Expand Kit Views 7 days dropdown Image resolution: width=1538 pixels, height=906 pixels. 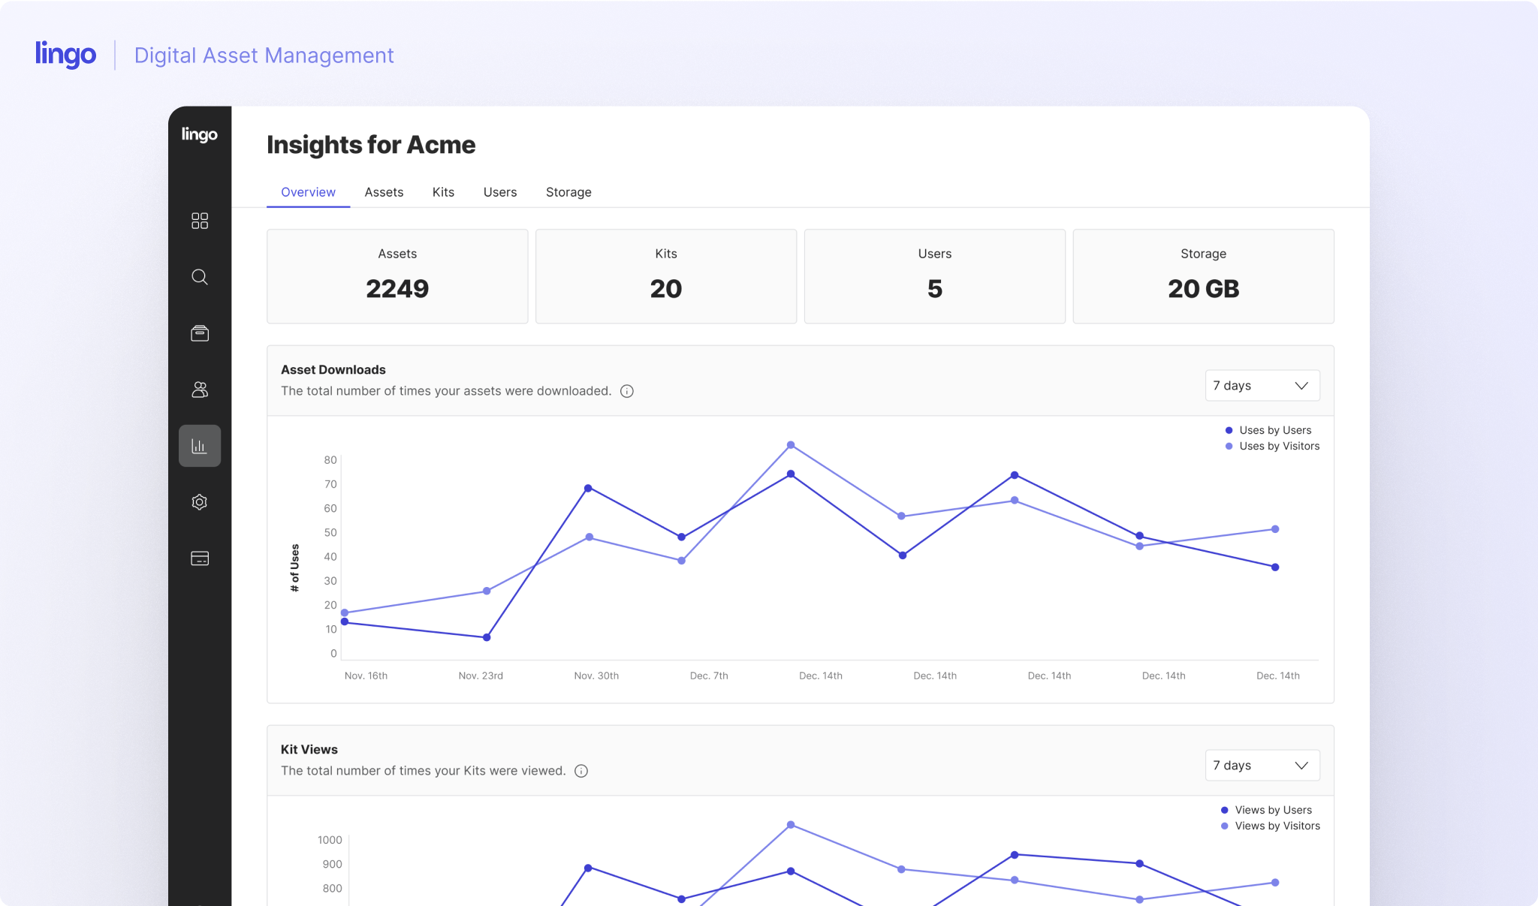pos(1262,766)
